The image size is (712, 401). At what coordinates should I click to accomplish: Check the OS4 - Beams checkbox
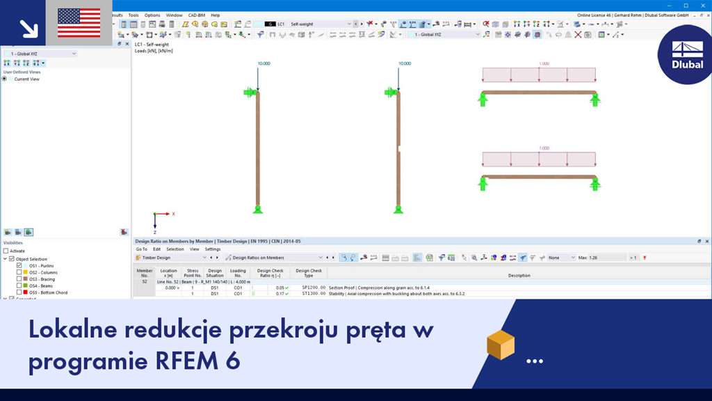click(19, 286)
